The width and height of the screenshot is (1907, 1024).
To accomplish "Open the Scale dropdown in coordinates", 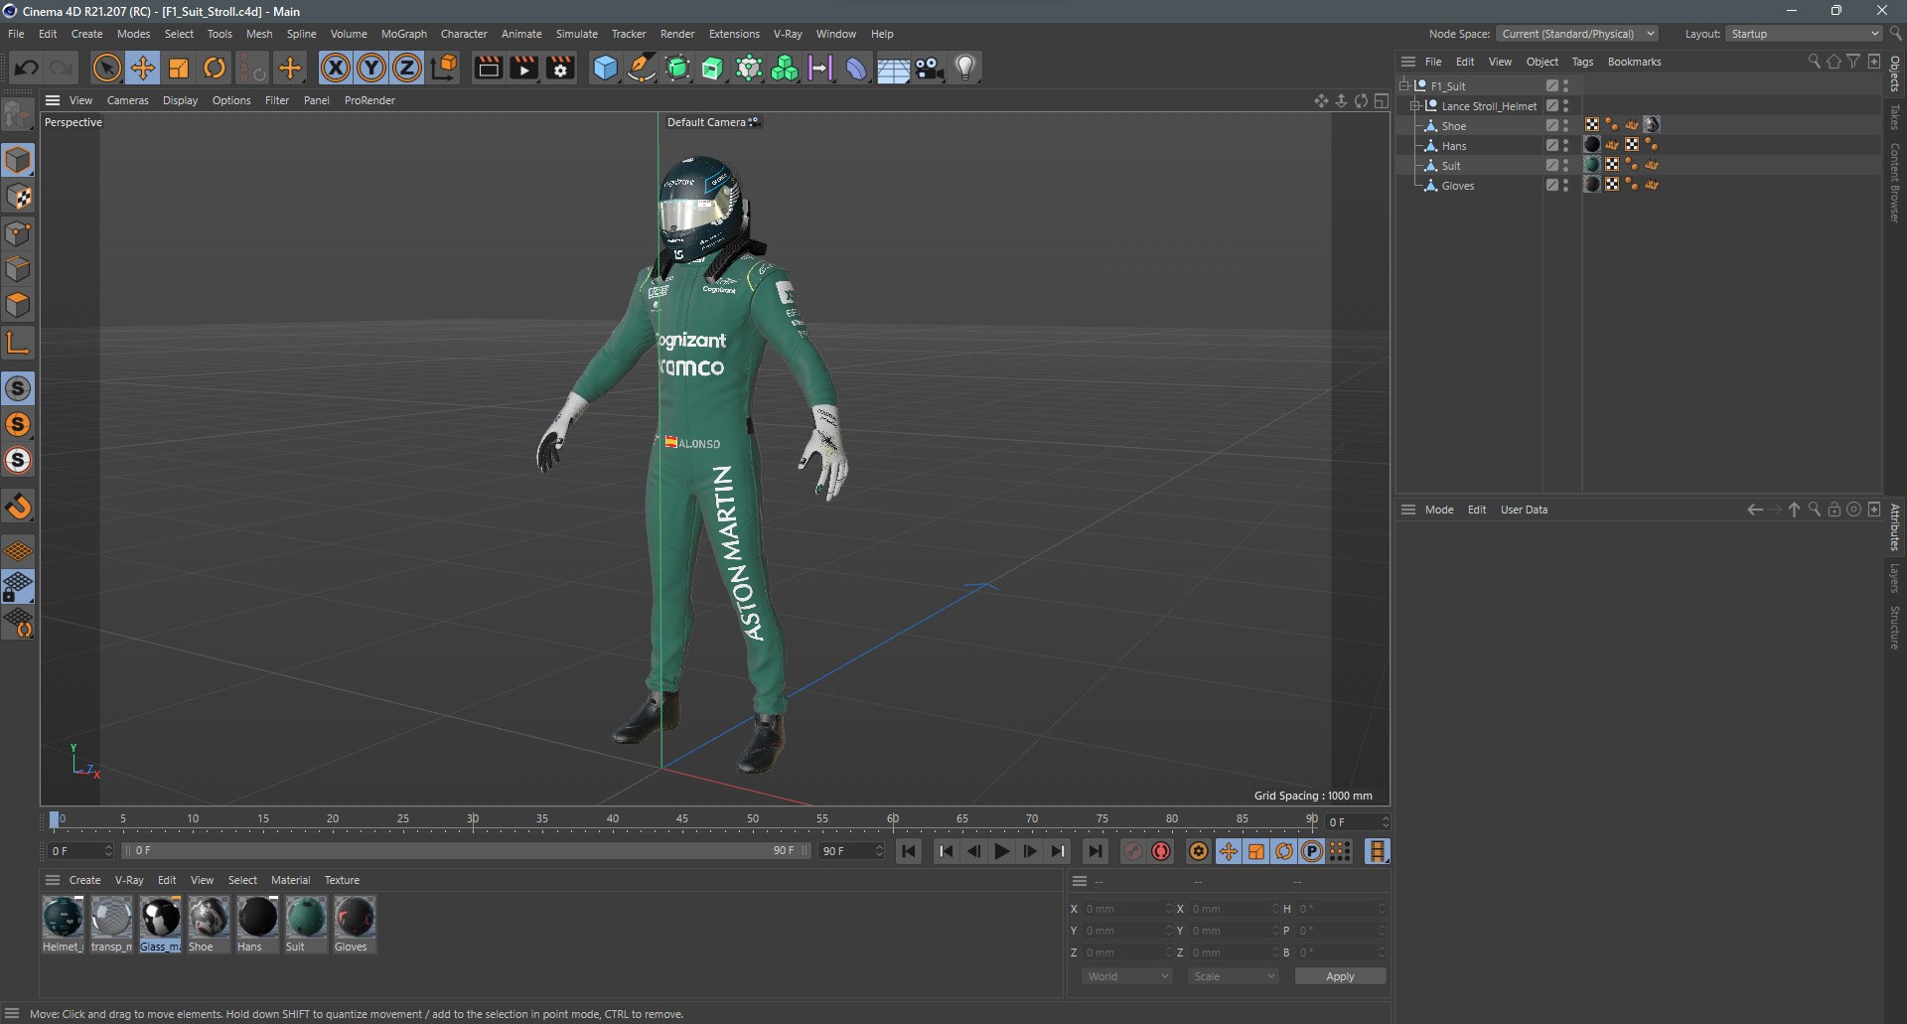I will [x=1234, y=976].
